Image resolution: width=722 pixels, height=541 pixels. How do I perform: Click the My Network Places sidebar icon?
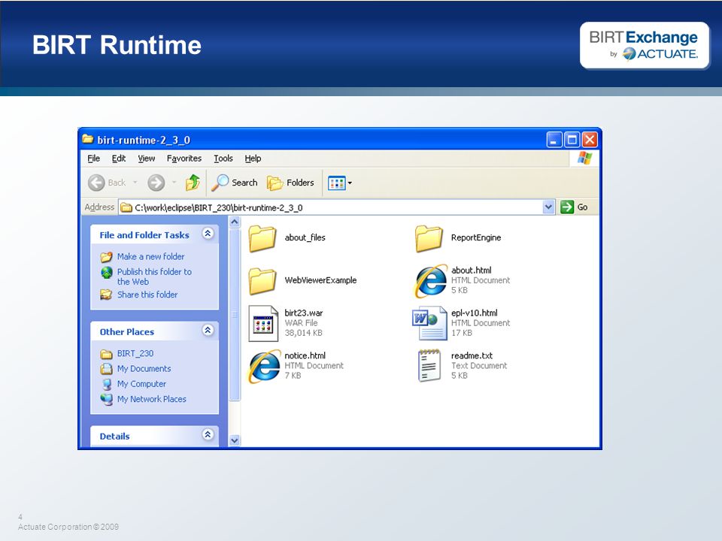106,399
